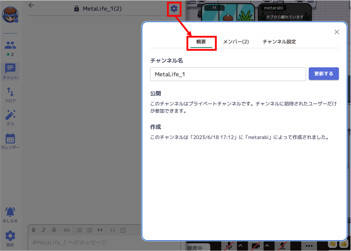Viewport: 351px width, 251px height.
Task: Click metarabi video tile
Action: 285,13
